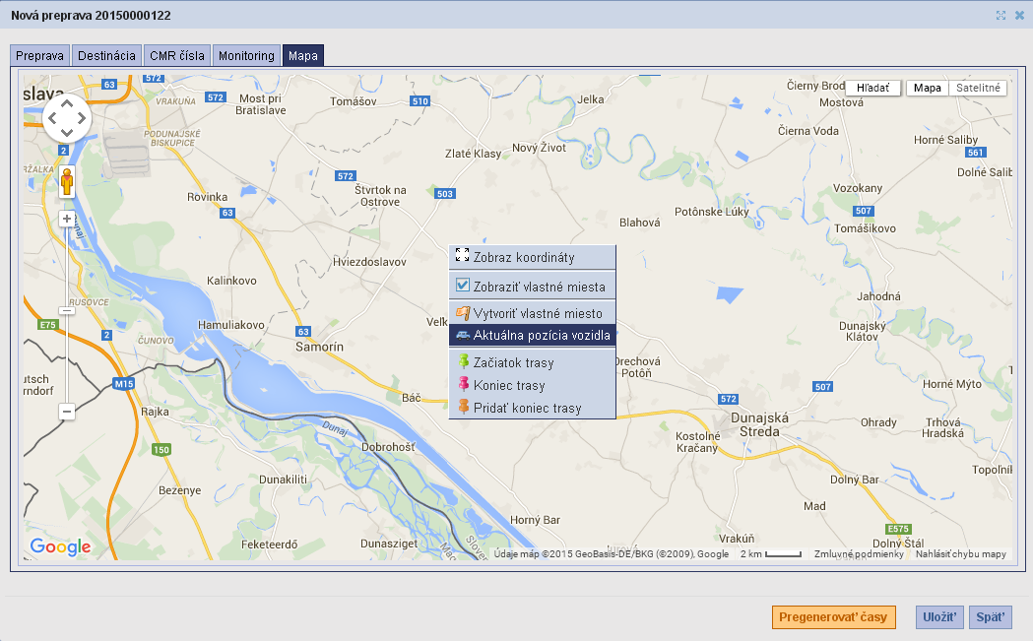Click road shield 510 on map

420,100
